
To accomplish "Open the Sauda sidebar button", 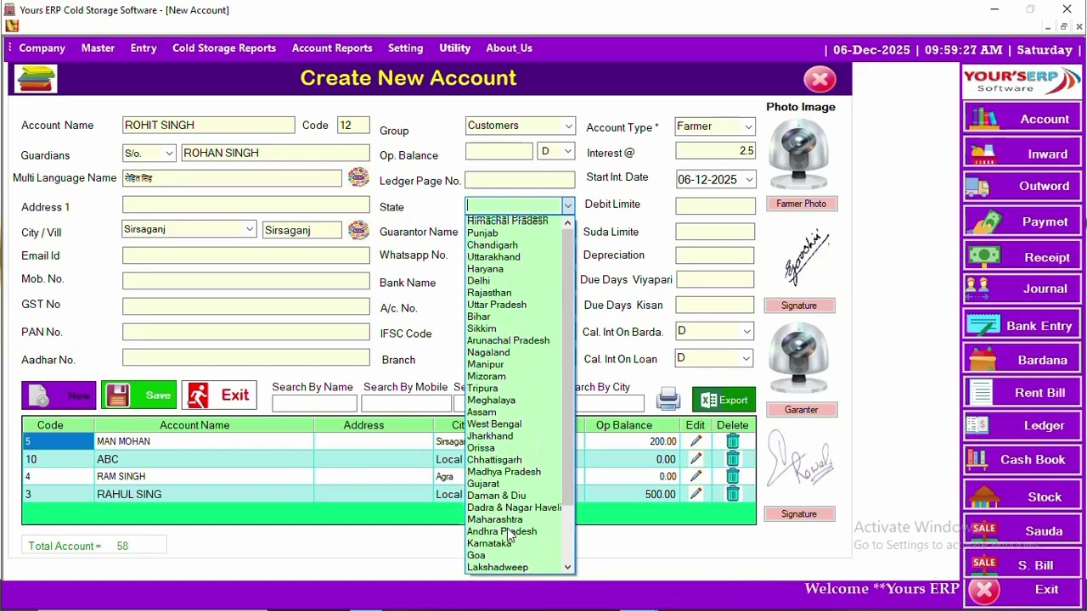I will [x=1022, y=531].
